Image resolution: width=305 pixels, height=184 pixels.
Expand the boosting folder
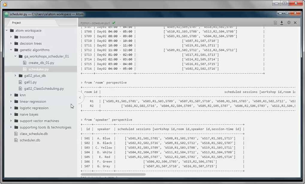(10, 37)
